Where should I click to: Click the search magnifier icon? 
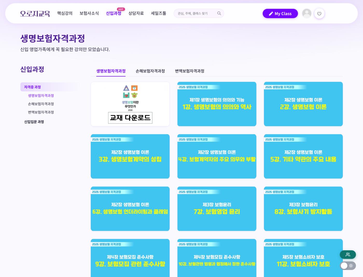coord(219,13)
